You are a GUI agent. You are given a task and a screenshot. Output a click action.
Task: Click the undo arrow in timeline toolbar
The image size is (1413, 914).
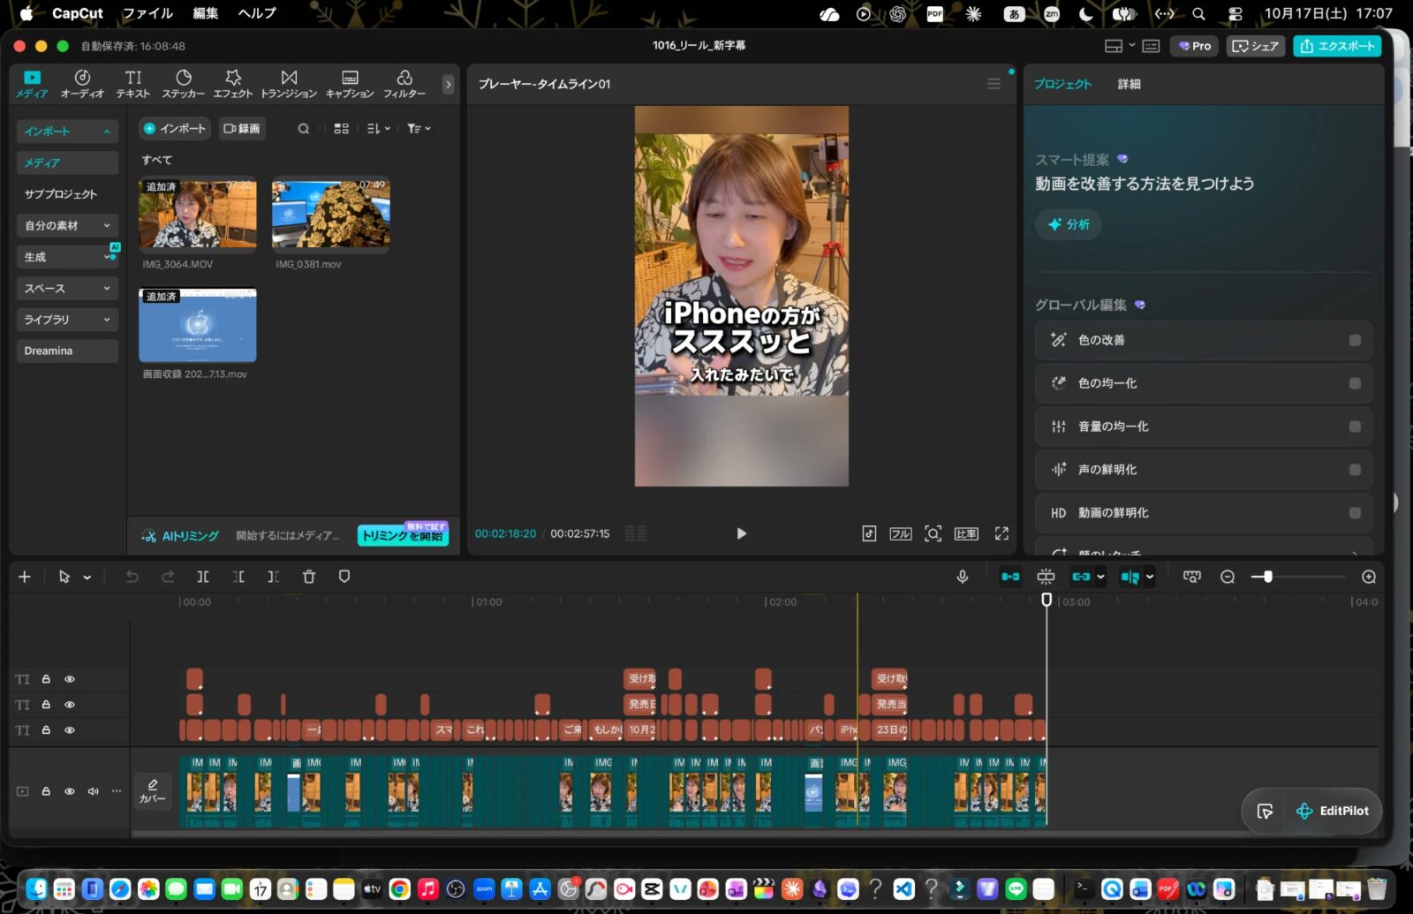pos(132,577)
